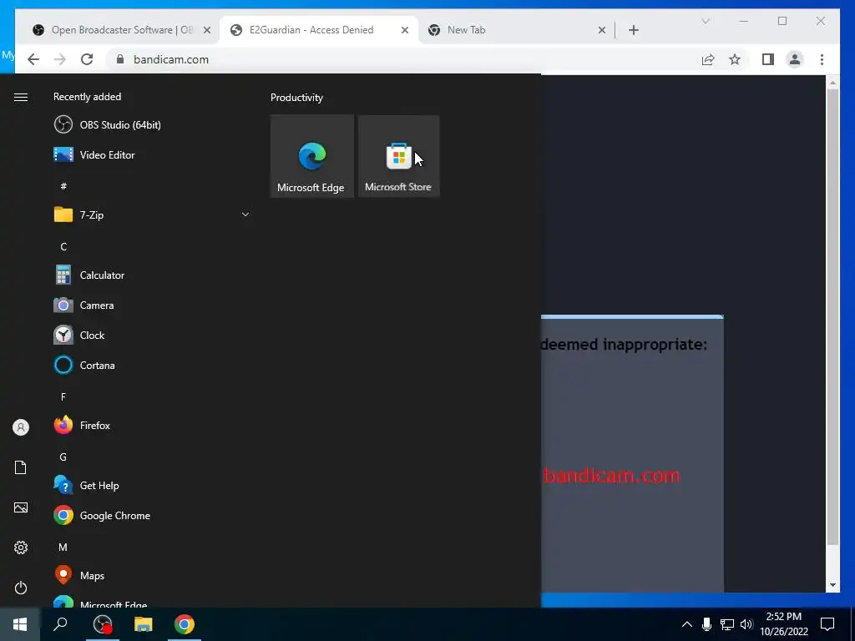
Task: Click the Productivity group title
Action: tap(296, 98)
